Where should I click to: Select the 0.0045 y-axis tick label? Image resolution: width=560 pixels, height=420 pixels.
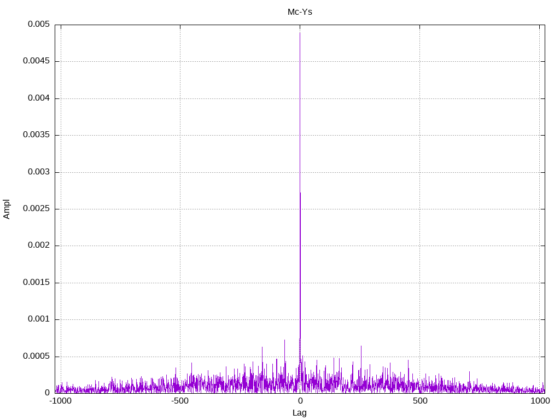(x=36, y=61)
